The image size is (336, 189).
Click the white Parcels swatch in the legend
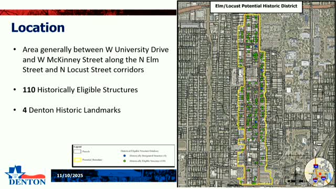[77, 152]
